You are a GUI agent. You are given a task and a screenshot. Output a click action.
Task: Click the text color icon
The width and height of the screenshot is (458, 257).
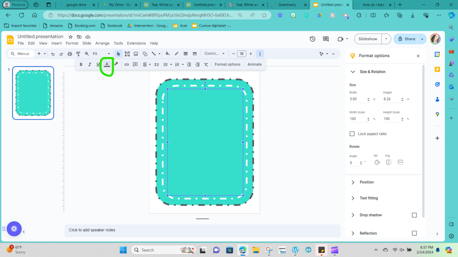point(107,64)
